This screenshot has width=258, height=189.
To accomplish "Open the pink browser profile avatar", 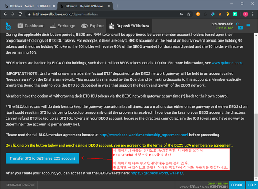I will point(246,15).
